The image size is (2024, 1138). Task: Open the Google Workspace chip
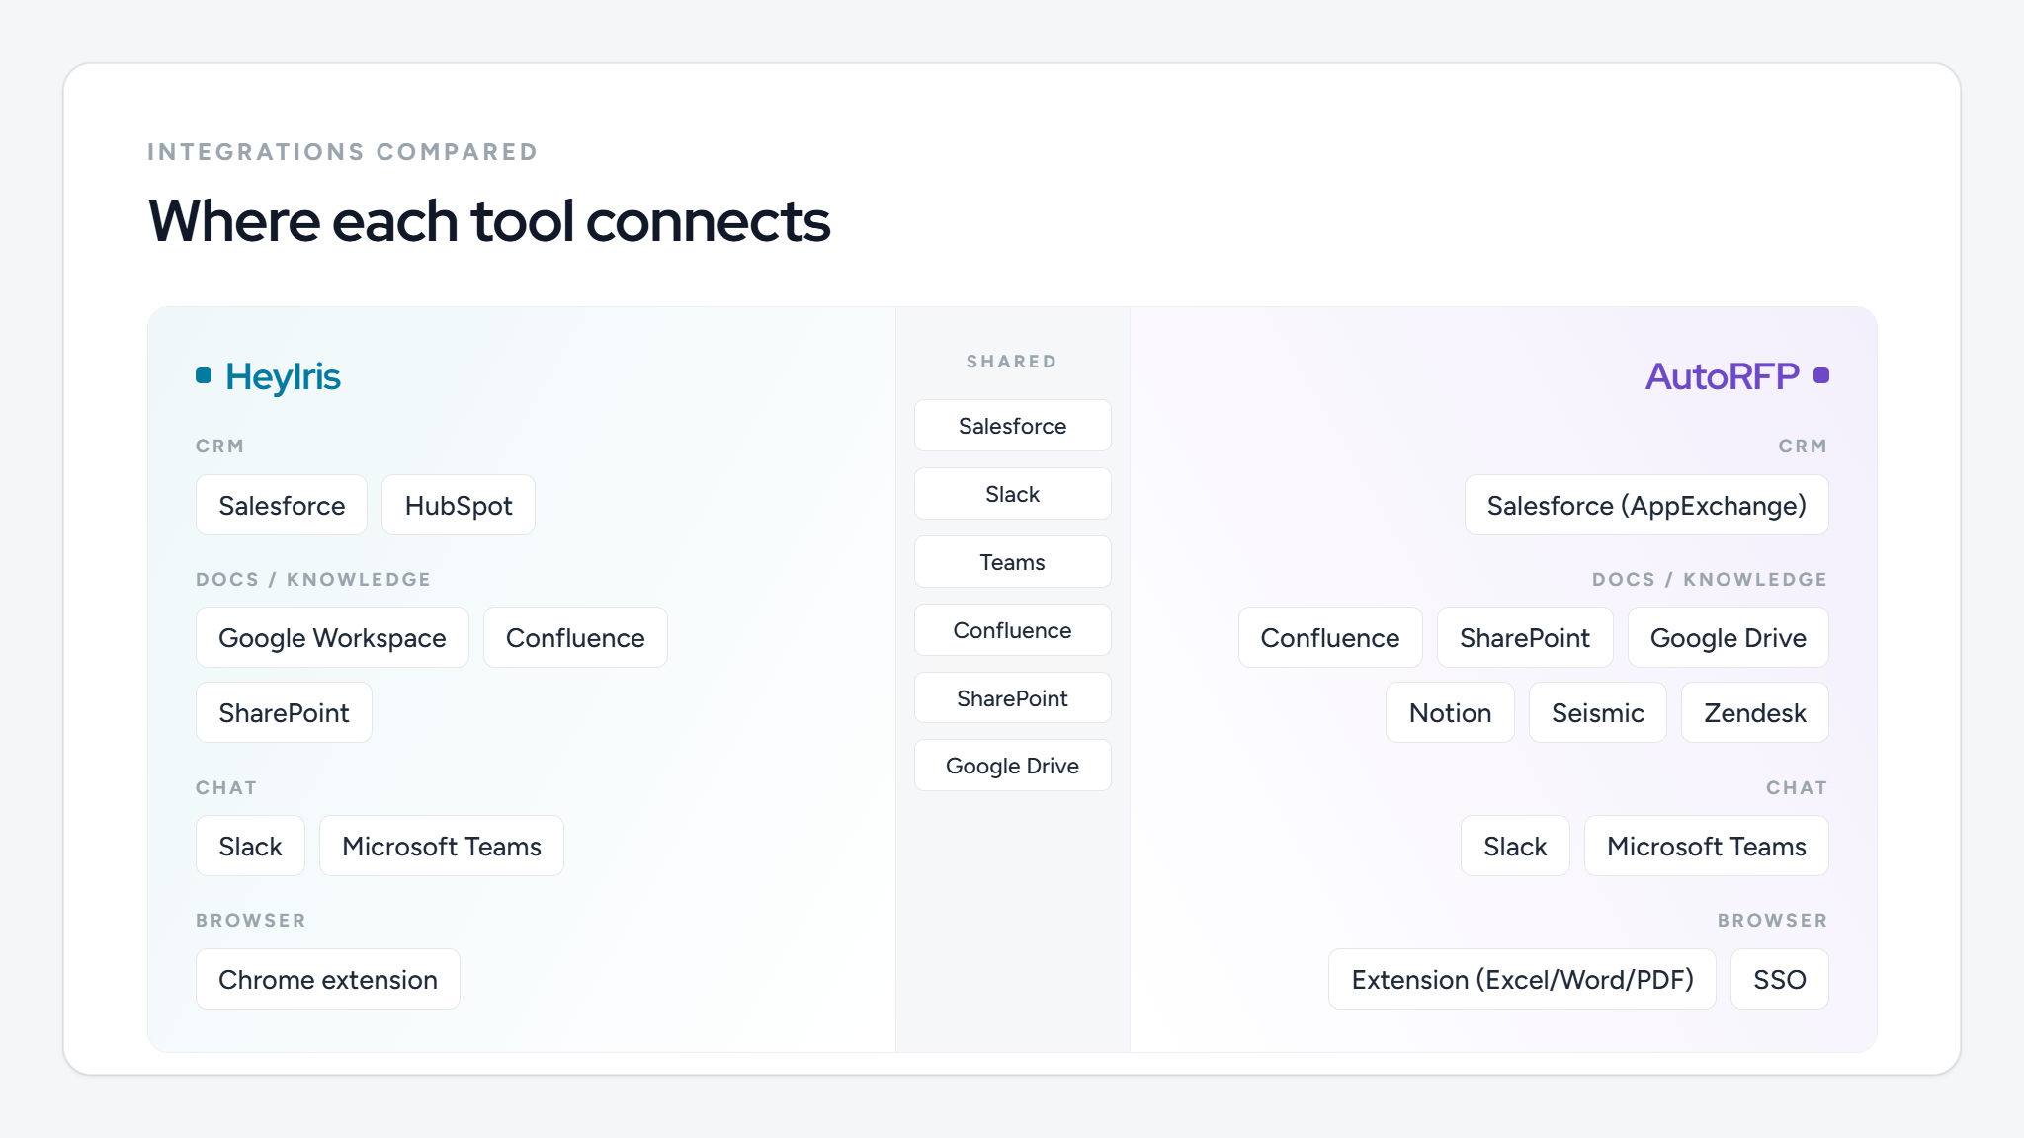click(332, 637)
